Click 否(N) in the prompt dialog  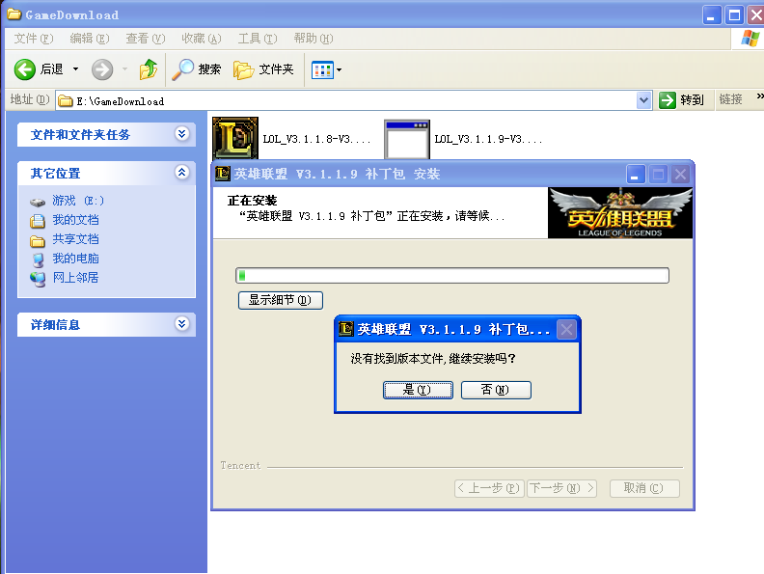(x=496, y=390)
